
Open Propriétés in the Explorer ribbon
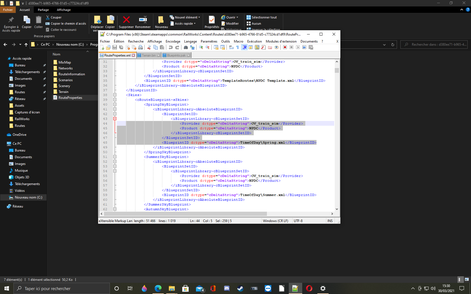[x=212, y=22]
